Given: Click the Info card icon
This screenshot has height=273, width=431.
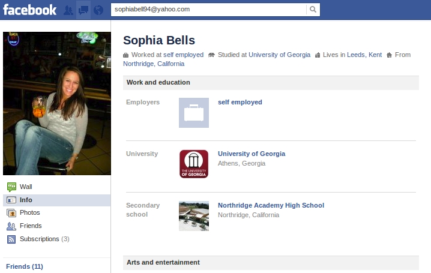Looking at the screenshot, I should [x=11, y=200].
